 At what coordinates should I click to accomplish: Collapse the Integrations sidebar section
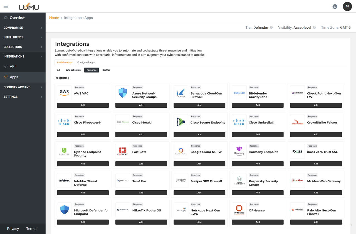[23, 56]
